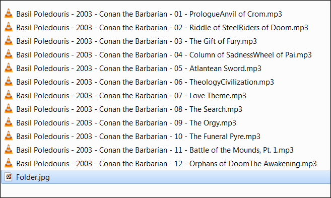Select the VLC icon next to Atlantean Sword
Screen dimensions: 331x198
tap(9, 68)
